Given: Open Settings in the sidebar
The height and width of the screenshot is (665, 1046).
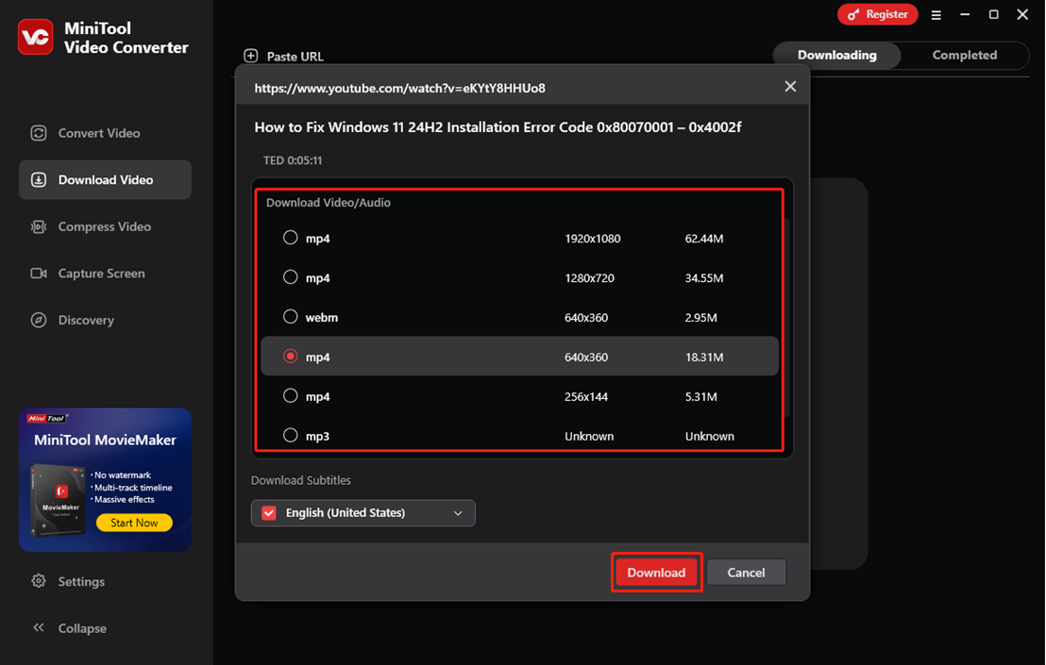Looking at the screenshot, I should click(x=105, y=581).
